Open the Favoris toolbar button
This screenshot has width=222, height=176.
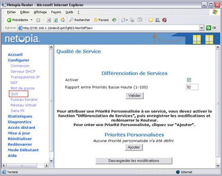(x=101, y=20)
